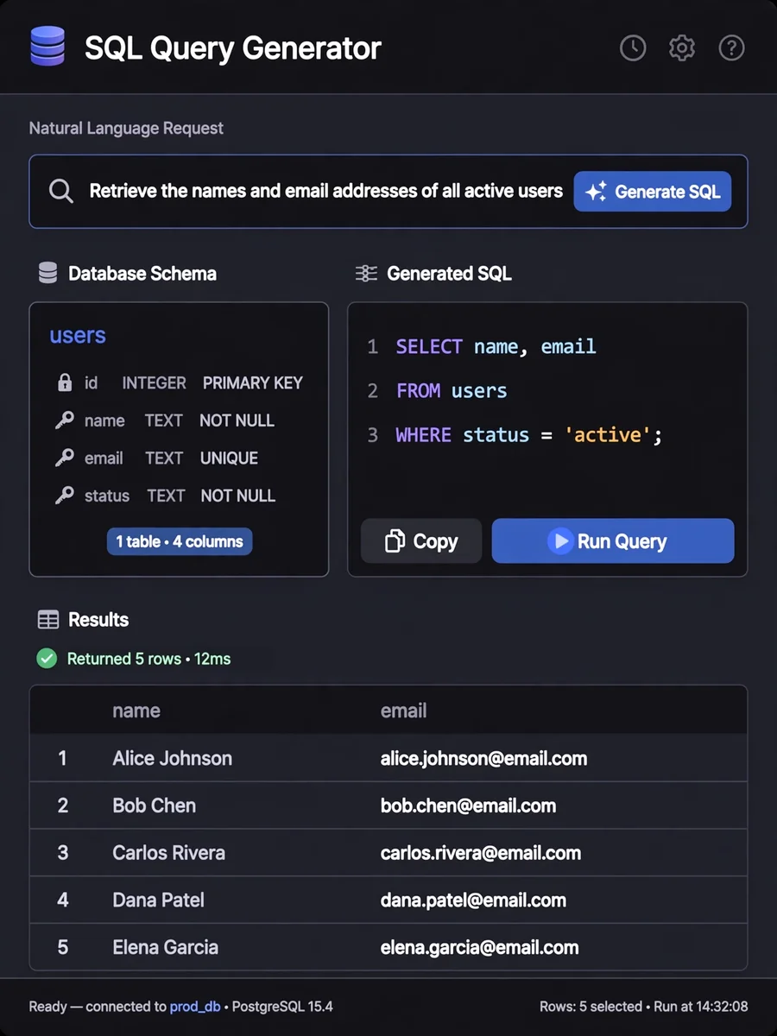The image size is (777, 1036).
Task: Click the 'Generated SQL' heading
Action: click(x=450, y=274)
